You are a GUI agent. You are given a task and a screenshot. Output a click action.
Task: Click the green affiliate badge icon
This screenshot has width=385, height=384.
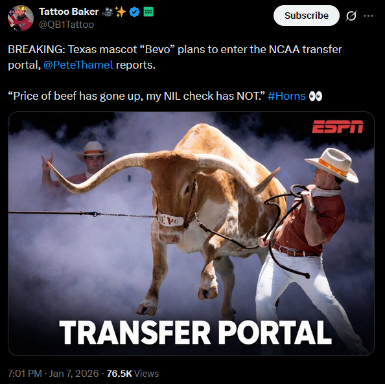coord(148,12)
